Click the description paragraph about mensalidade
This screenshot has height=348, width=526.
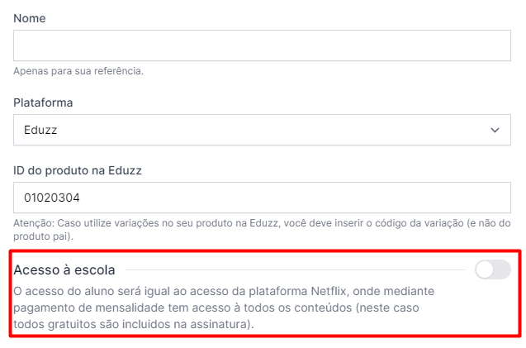[224, 307]
